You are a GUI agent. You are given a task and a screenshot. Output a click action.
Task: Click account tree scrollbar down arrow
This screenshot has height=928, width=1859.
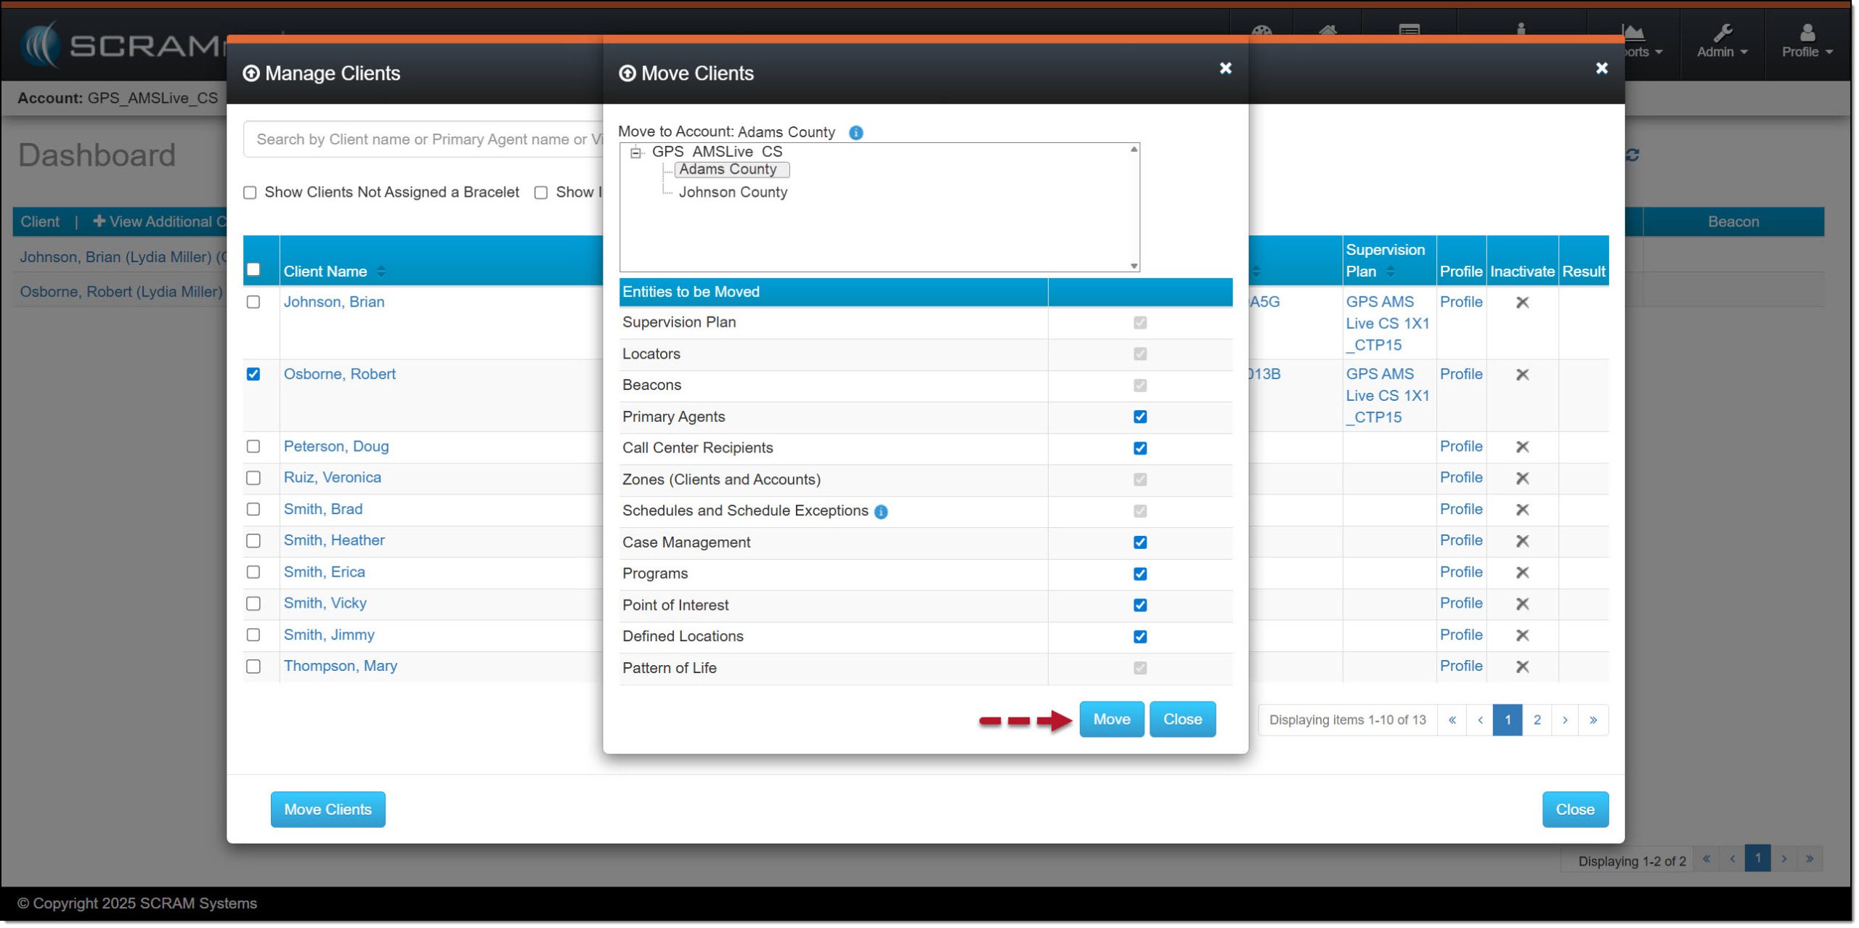(1134, 266)
